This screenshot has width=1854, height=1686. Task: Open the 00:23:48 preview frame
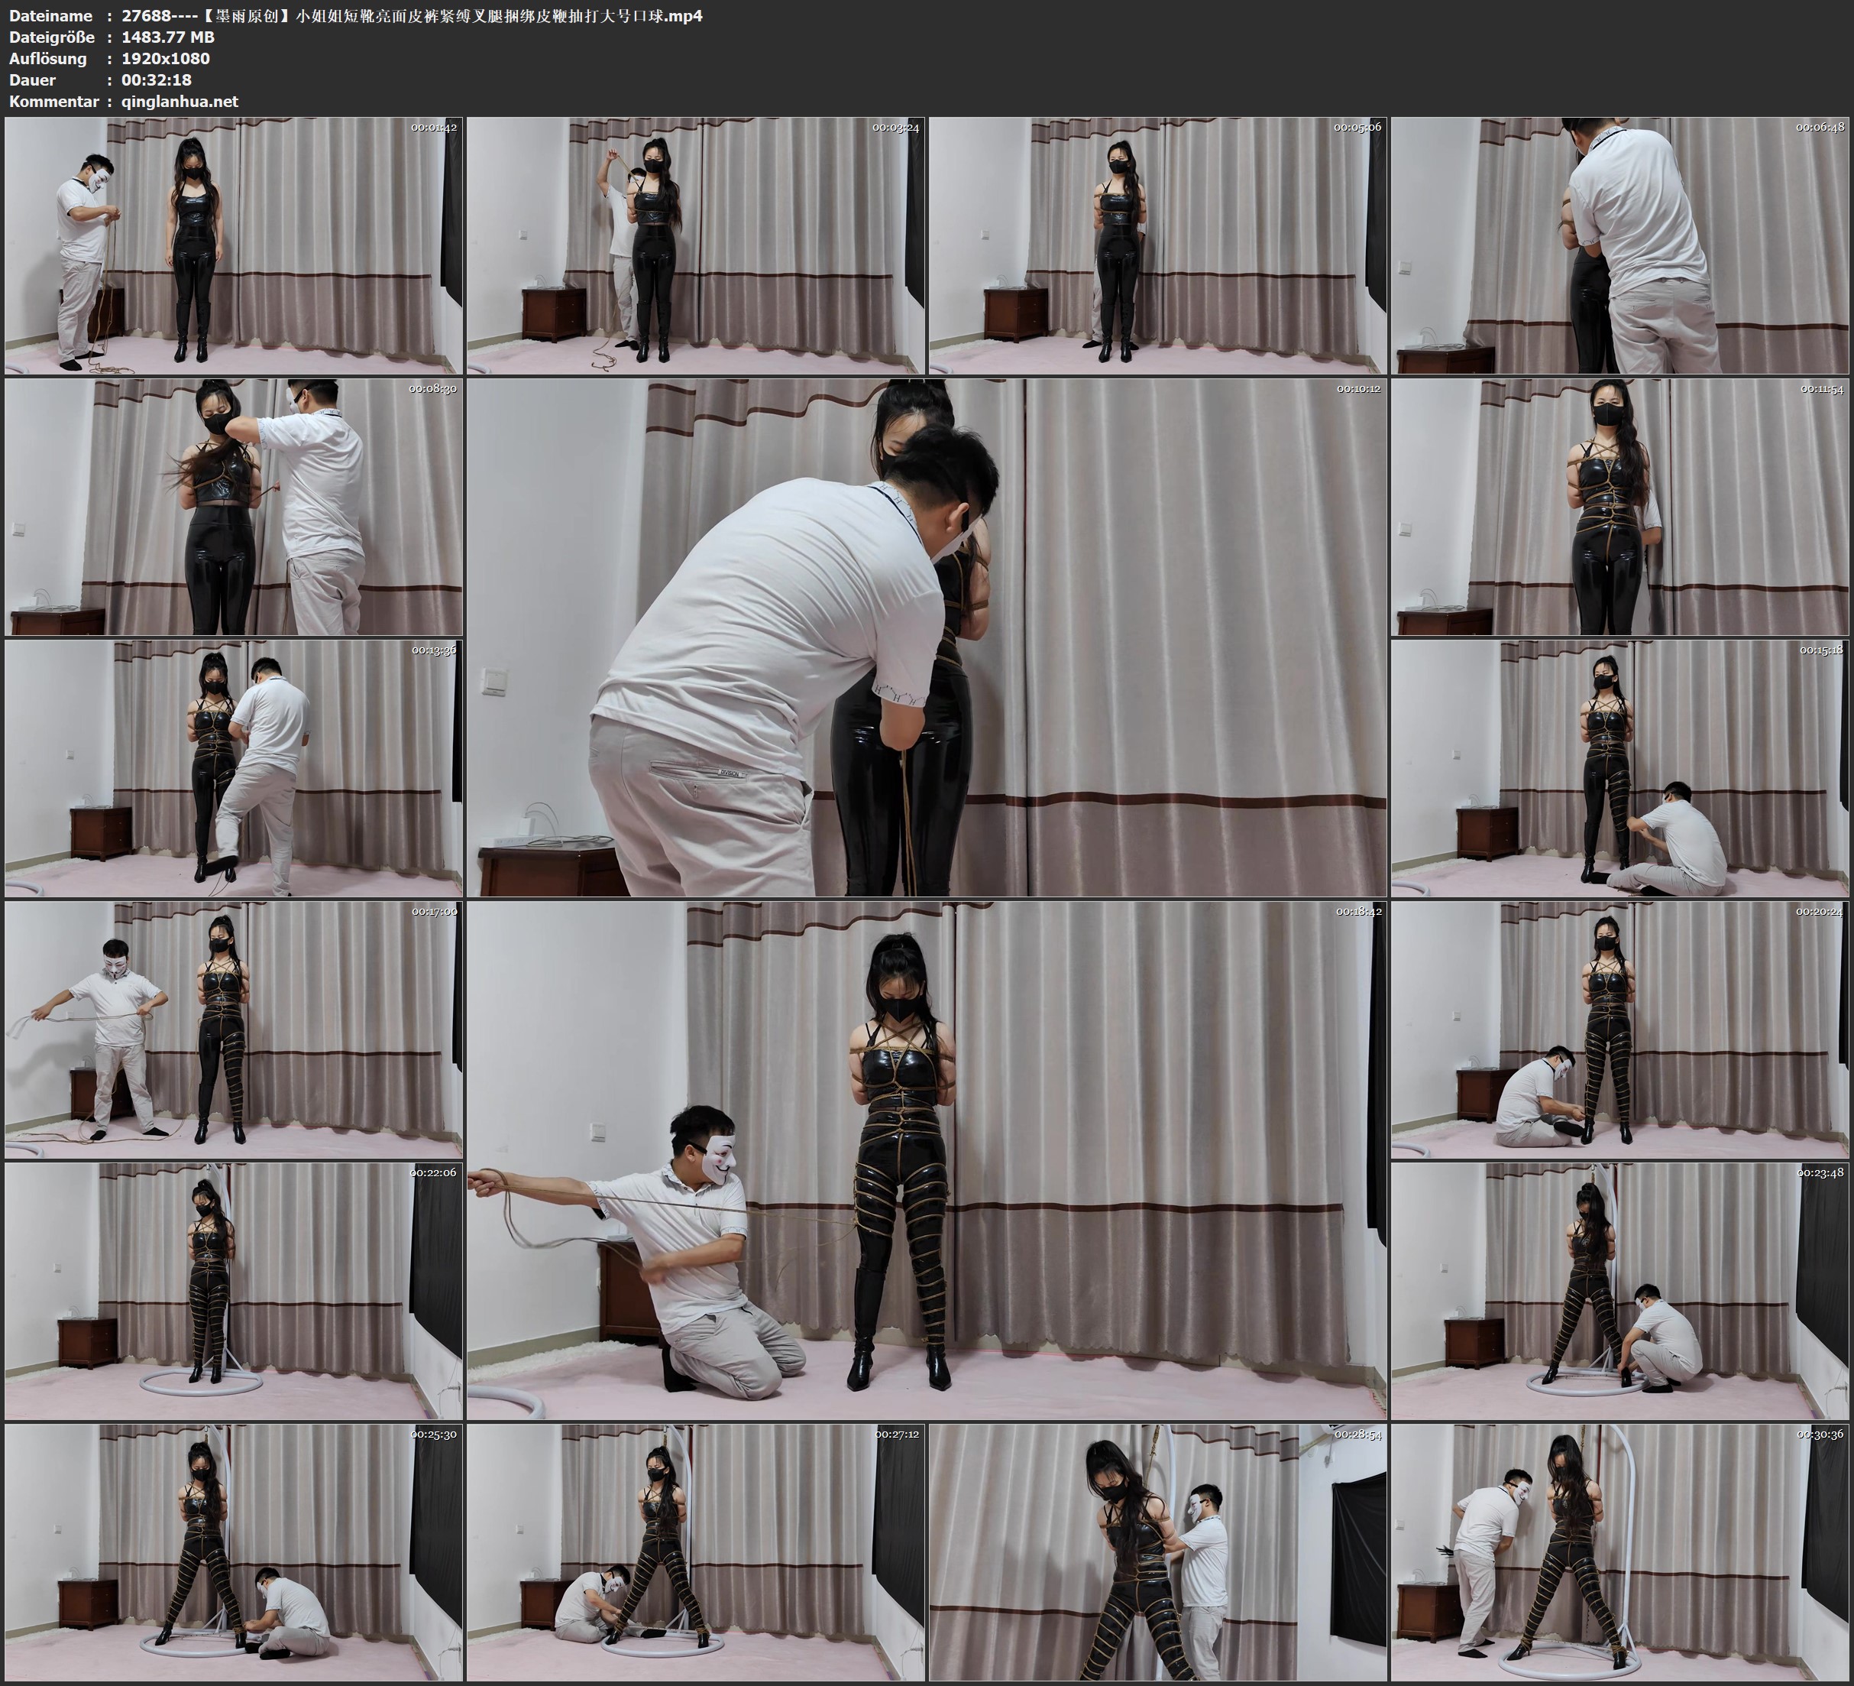click(1619, 1291)
